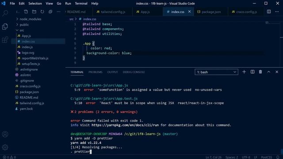Viewport: 283px width, 159px height.
Task: Open index.js in the file tree
Action: click(x=27, y=47)
